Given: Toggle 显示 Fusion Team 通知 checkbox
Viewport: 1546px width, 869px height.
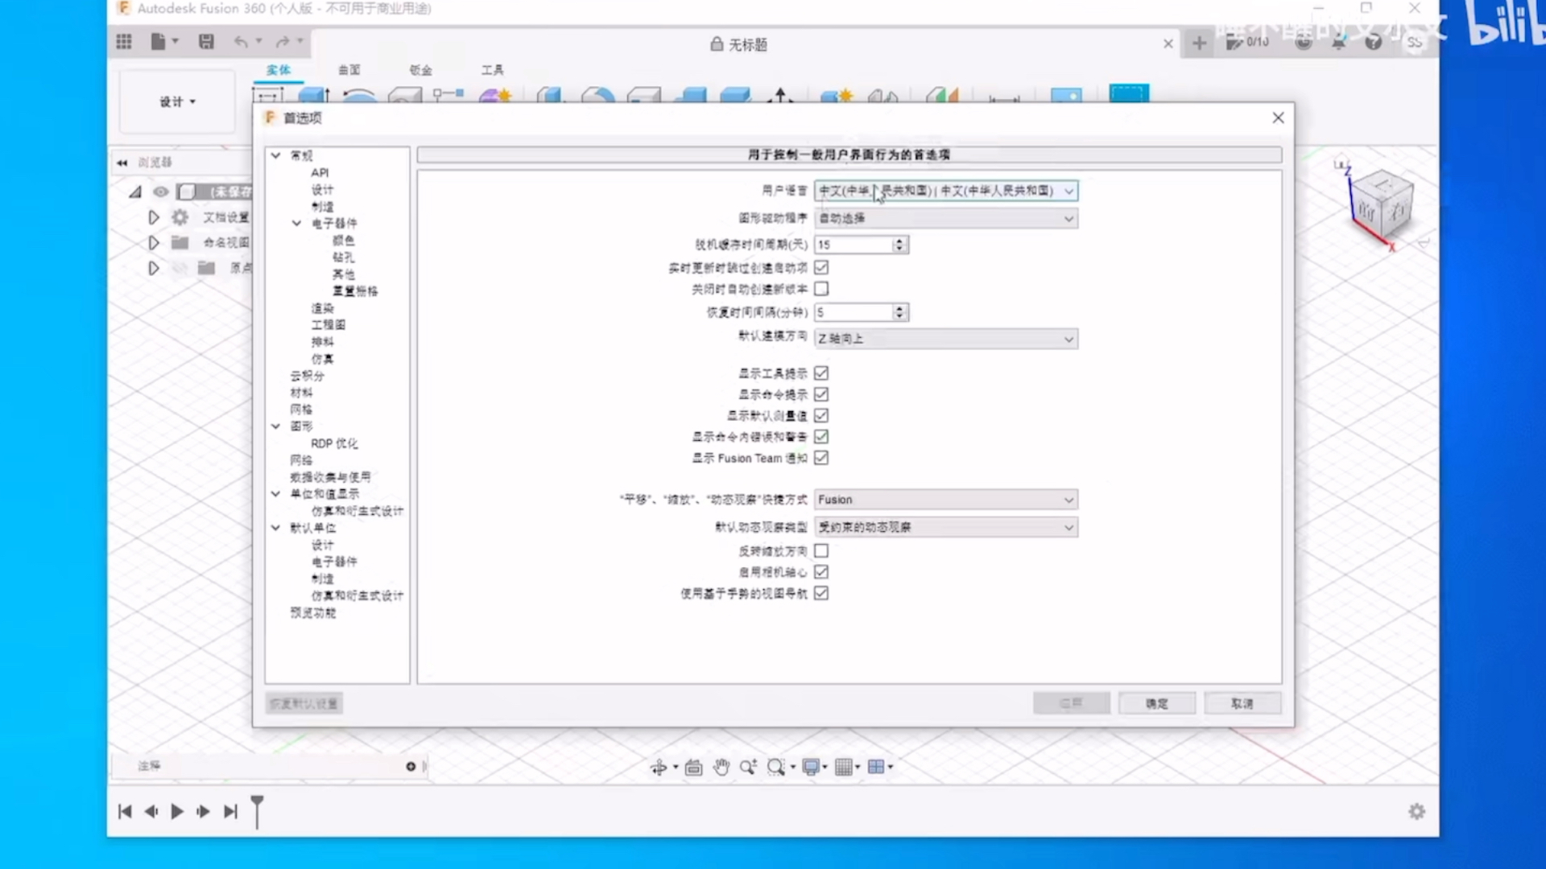Looking at the screenshot, I should click(821, 458).
